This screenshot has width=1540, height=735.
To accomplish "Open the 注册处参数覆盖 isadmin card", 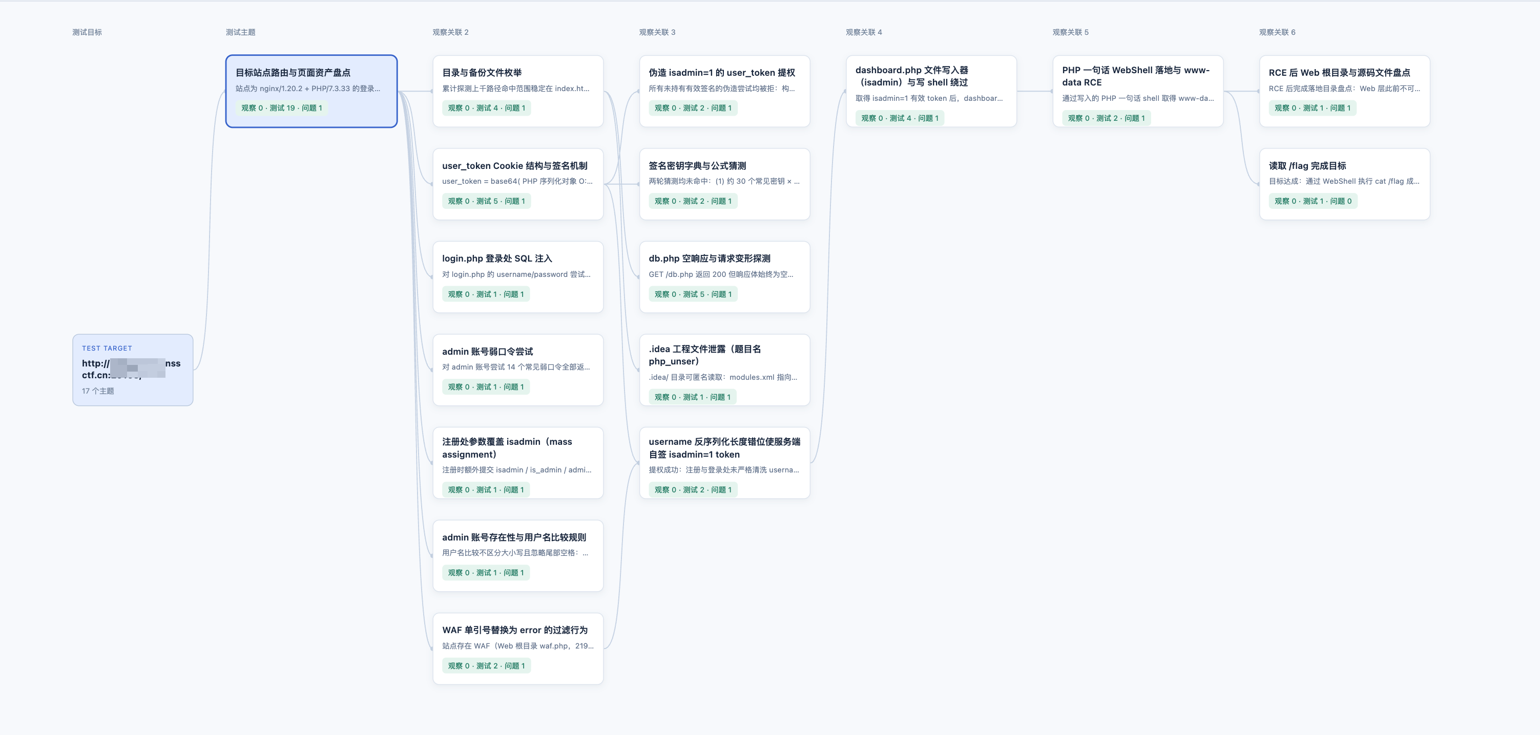I will point(518,463).
